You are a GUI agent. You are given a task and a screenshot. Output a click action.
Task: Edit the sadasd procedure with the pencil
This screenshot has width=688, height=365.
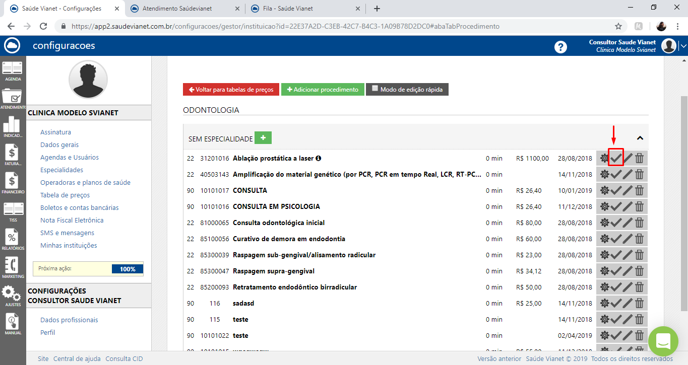pyautogui.click(x=628, y=304)
